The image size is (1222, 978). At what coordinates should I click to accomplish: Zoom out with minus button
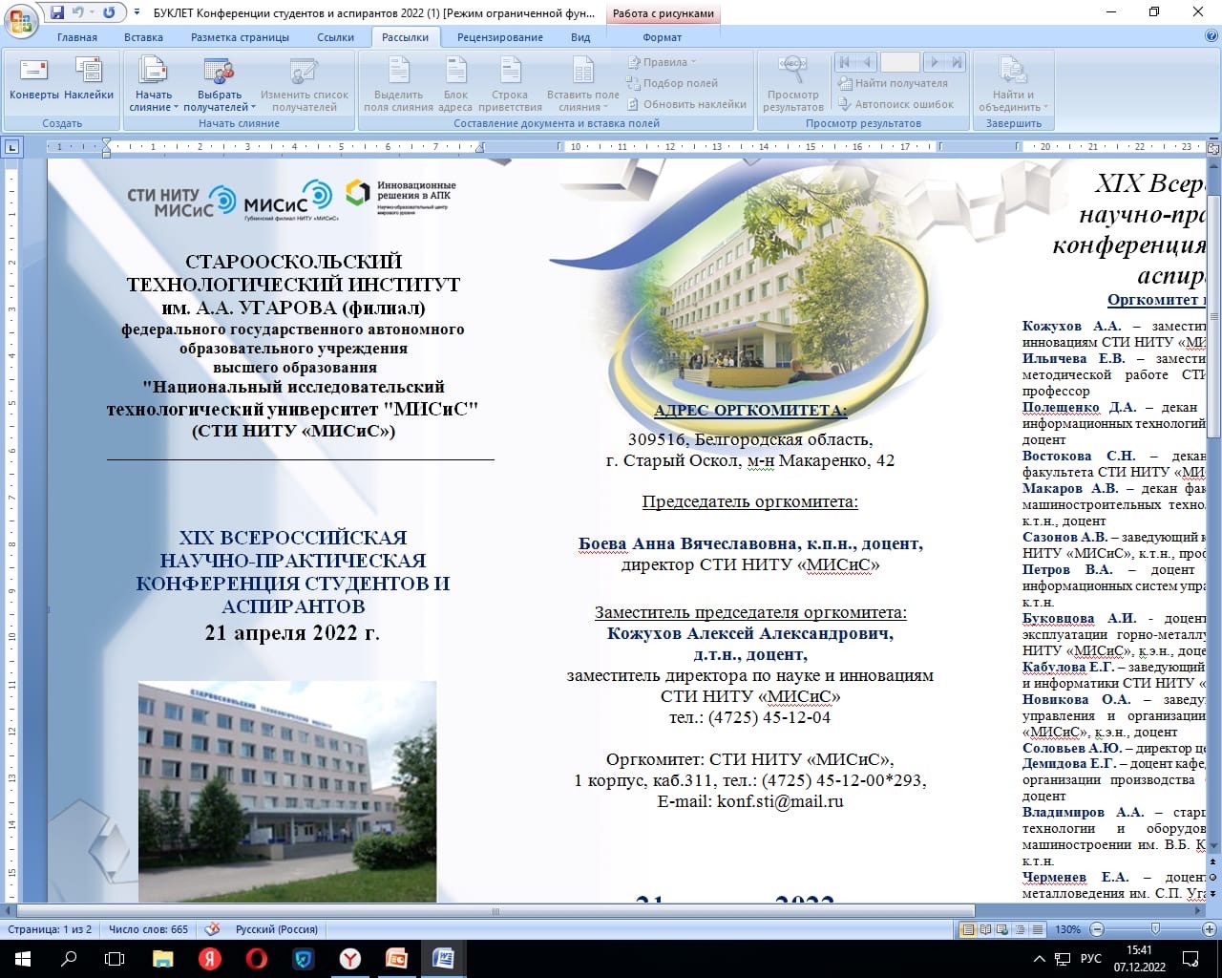1096,929
